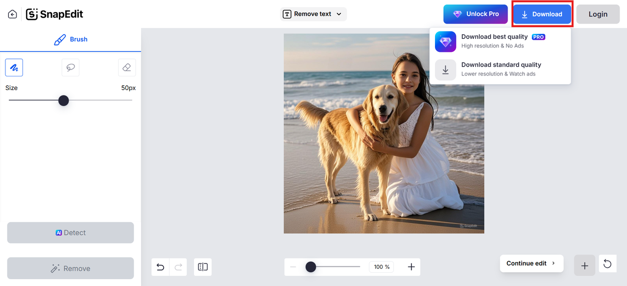Toggle the before/after compare view
This screenshot has height=286, width=627.
203,267
